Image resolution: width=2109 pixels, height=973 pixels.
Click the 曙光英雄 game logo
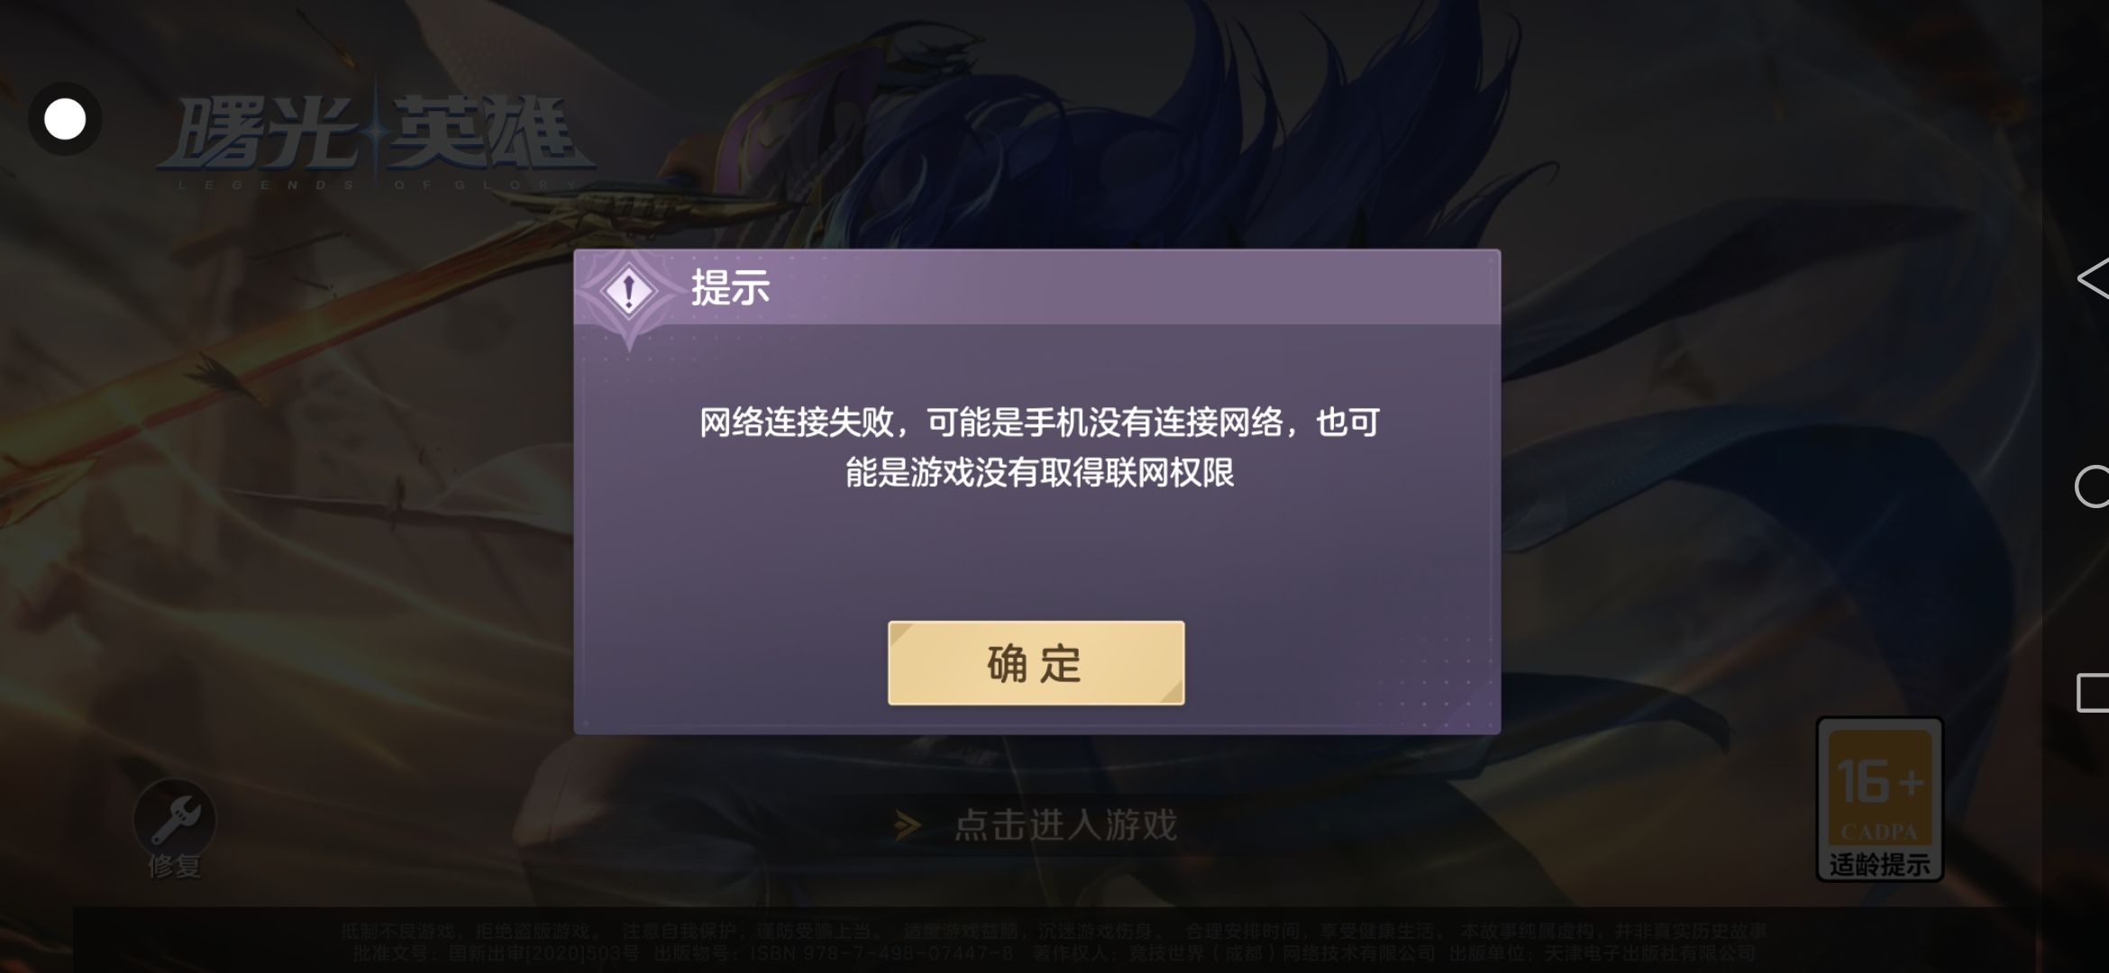pyautogui.click(x=375, y=135)
